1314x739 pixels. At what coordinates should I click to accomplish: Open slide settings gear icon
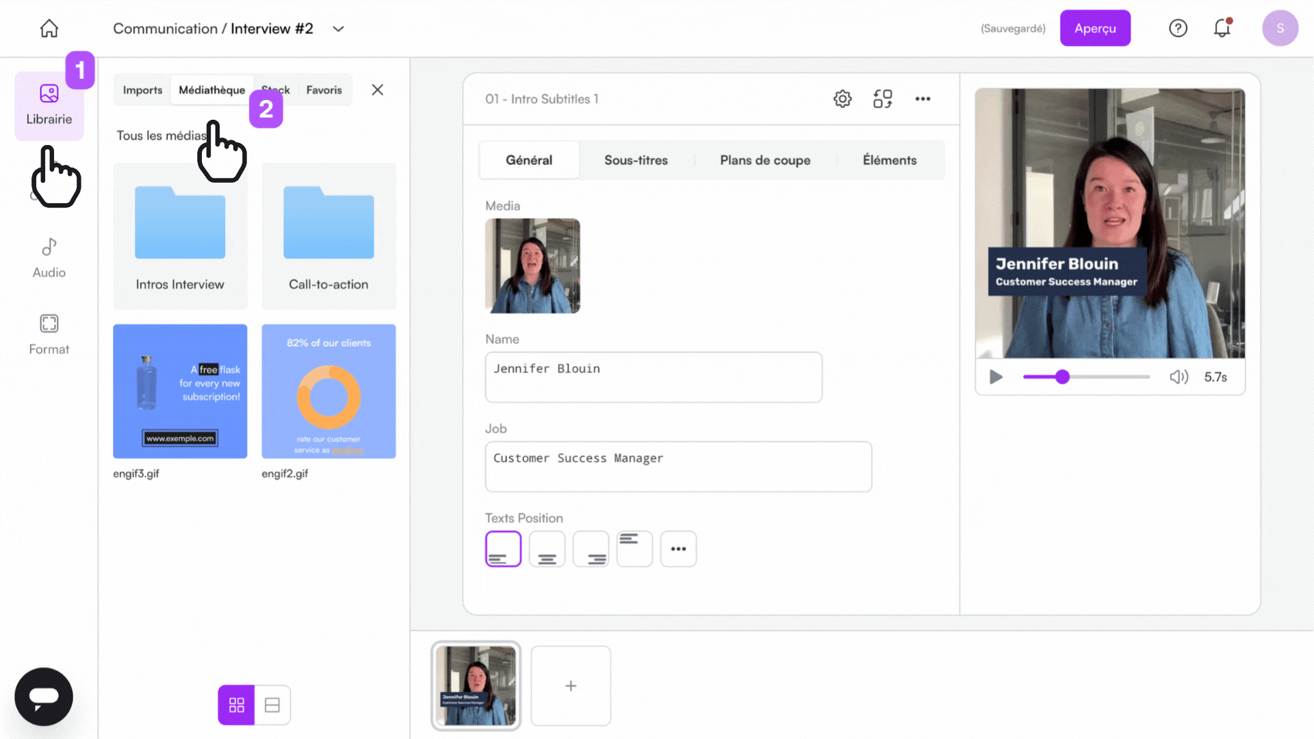(842, 99)
